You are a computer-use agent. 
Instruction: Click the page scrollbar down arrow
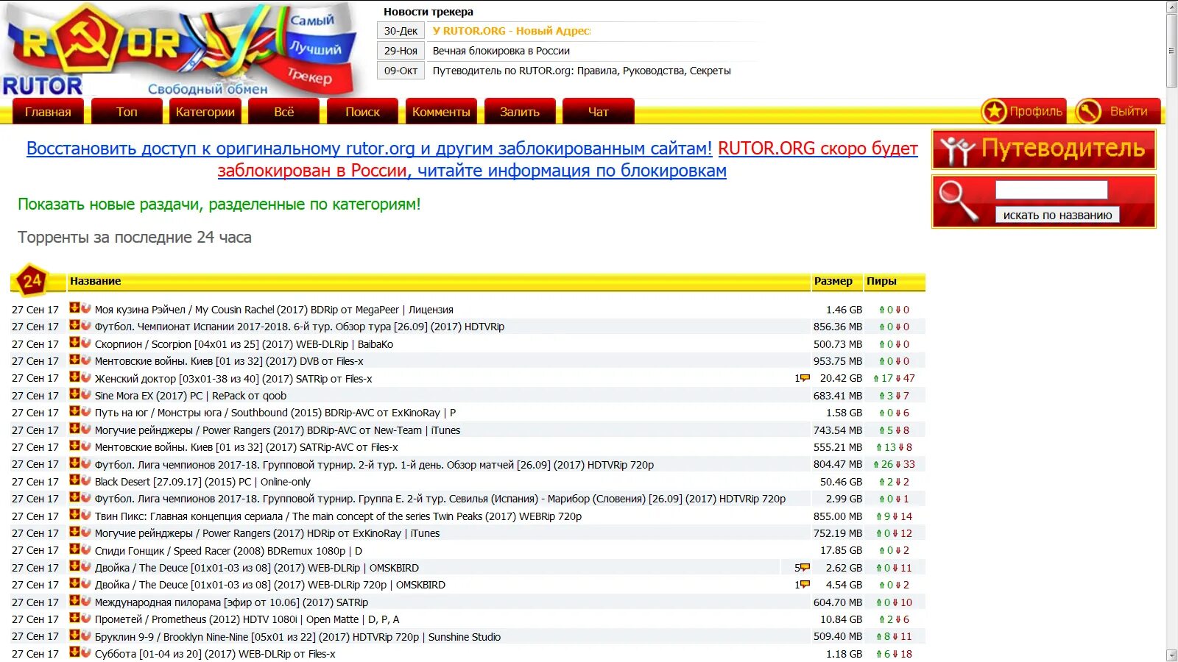[1171, 655]
